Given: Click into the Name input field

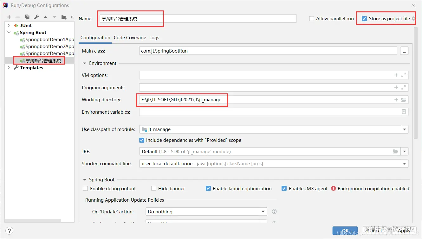Looking at the screenshot, I should tap(198, 19).
